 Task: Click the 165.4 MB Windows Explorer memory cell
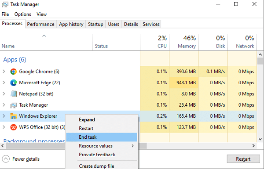(x=183, y=116)
